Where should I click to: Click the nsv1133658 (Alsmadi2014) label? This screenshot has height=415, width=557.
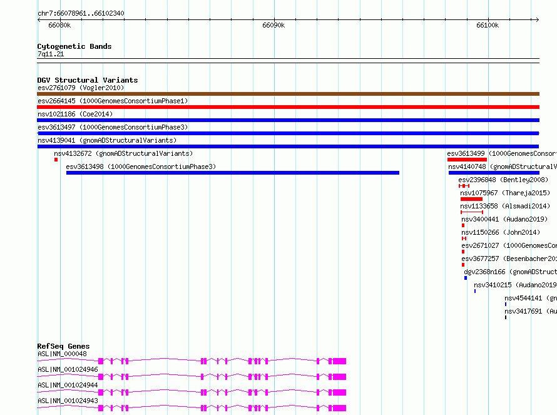point(505,206)
